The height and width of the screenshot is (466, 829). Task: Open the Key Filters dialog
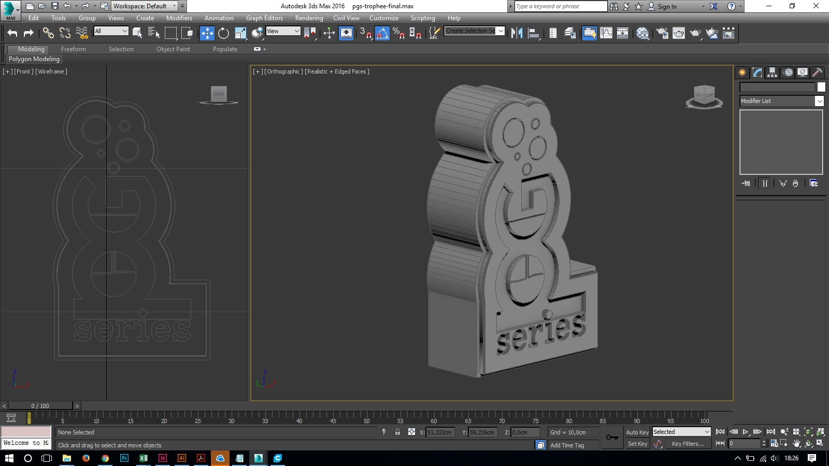point(688,444)
